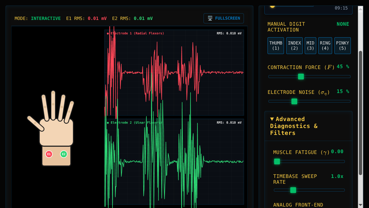
Task: Click the Electrode 2 RMS: 0.010 mV readout
Action: [x=229, y=123]
